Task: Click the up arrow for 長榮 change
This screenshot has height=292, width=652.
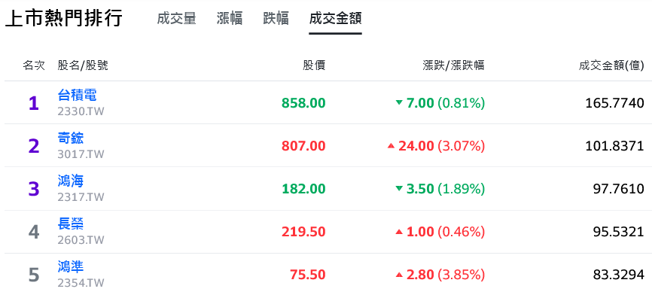Action: tap(399, 232)
